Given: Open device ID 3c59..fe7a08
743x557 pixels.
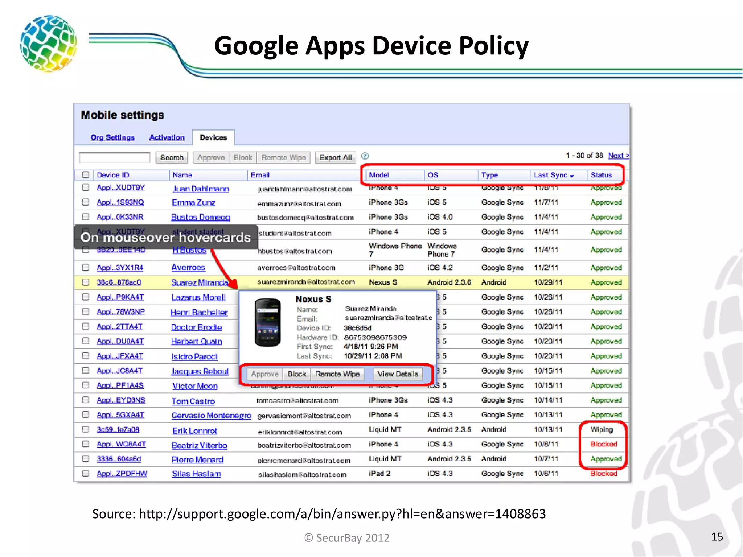Looking at the screenshot, I should pos(118,430).
